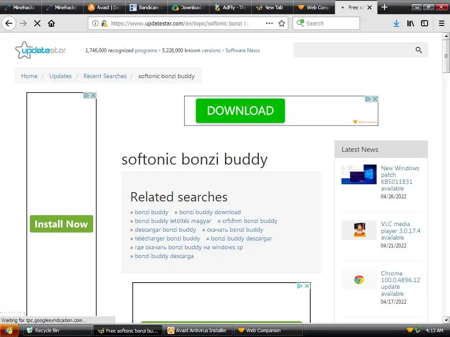Switch to Web Companion taskbar window
This screenshot has width=450, height=337.
point(269,330)
